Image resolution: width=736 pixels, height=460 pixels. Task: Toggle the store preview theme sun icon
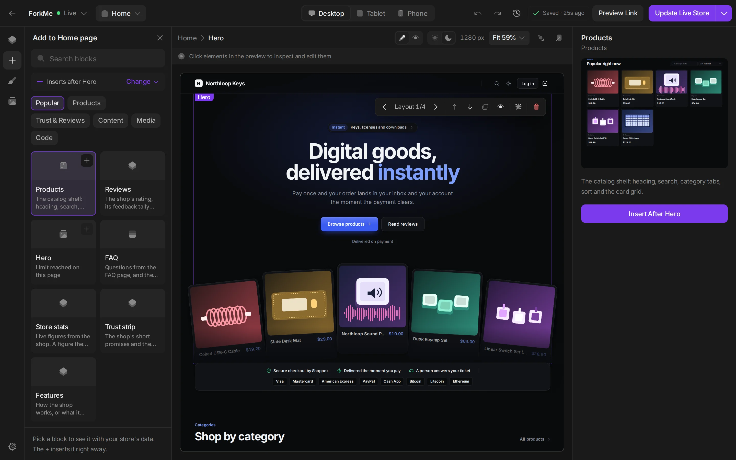tap(509, 83)
